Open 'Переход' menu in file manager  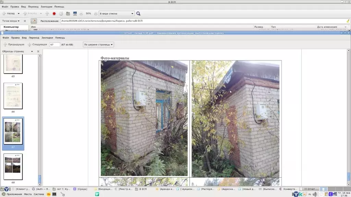click(34, 6)
